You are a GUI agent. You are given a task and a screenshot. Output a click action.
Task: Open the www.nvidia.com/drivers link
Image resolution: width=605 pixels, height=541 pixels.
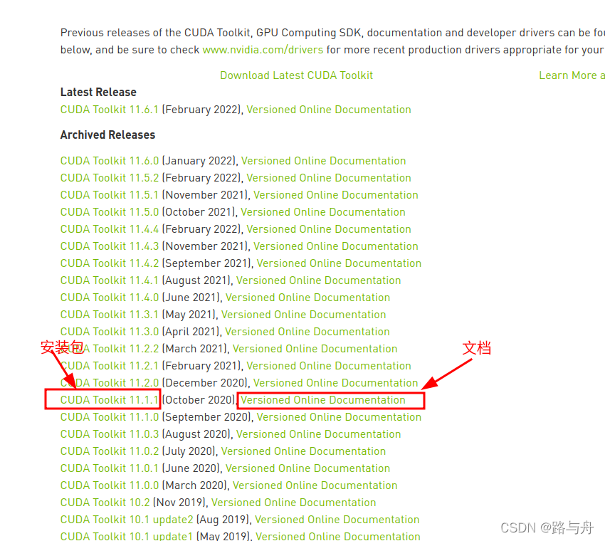coord(263,50)
